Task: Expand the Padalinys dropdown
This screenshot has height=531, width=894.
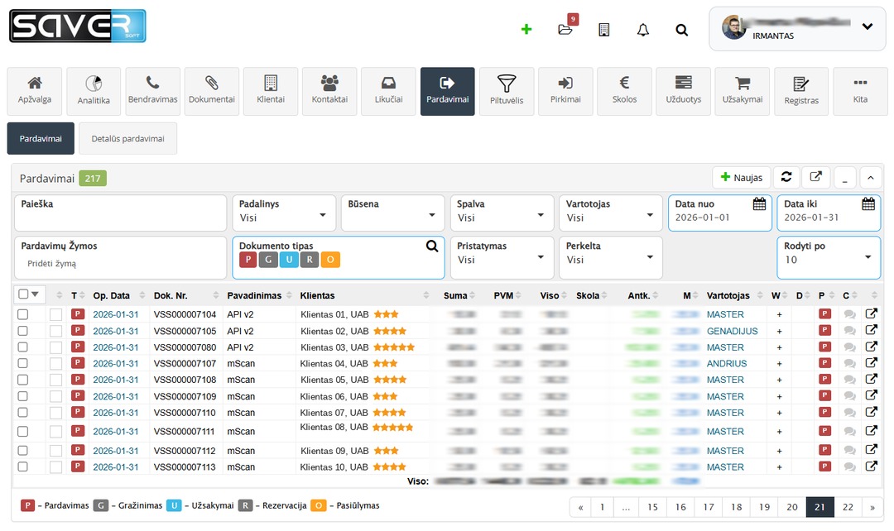Action: 284,213
